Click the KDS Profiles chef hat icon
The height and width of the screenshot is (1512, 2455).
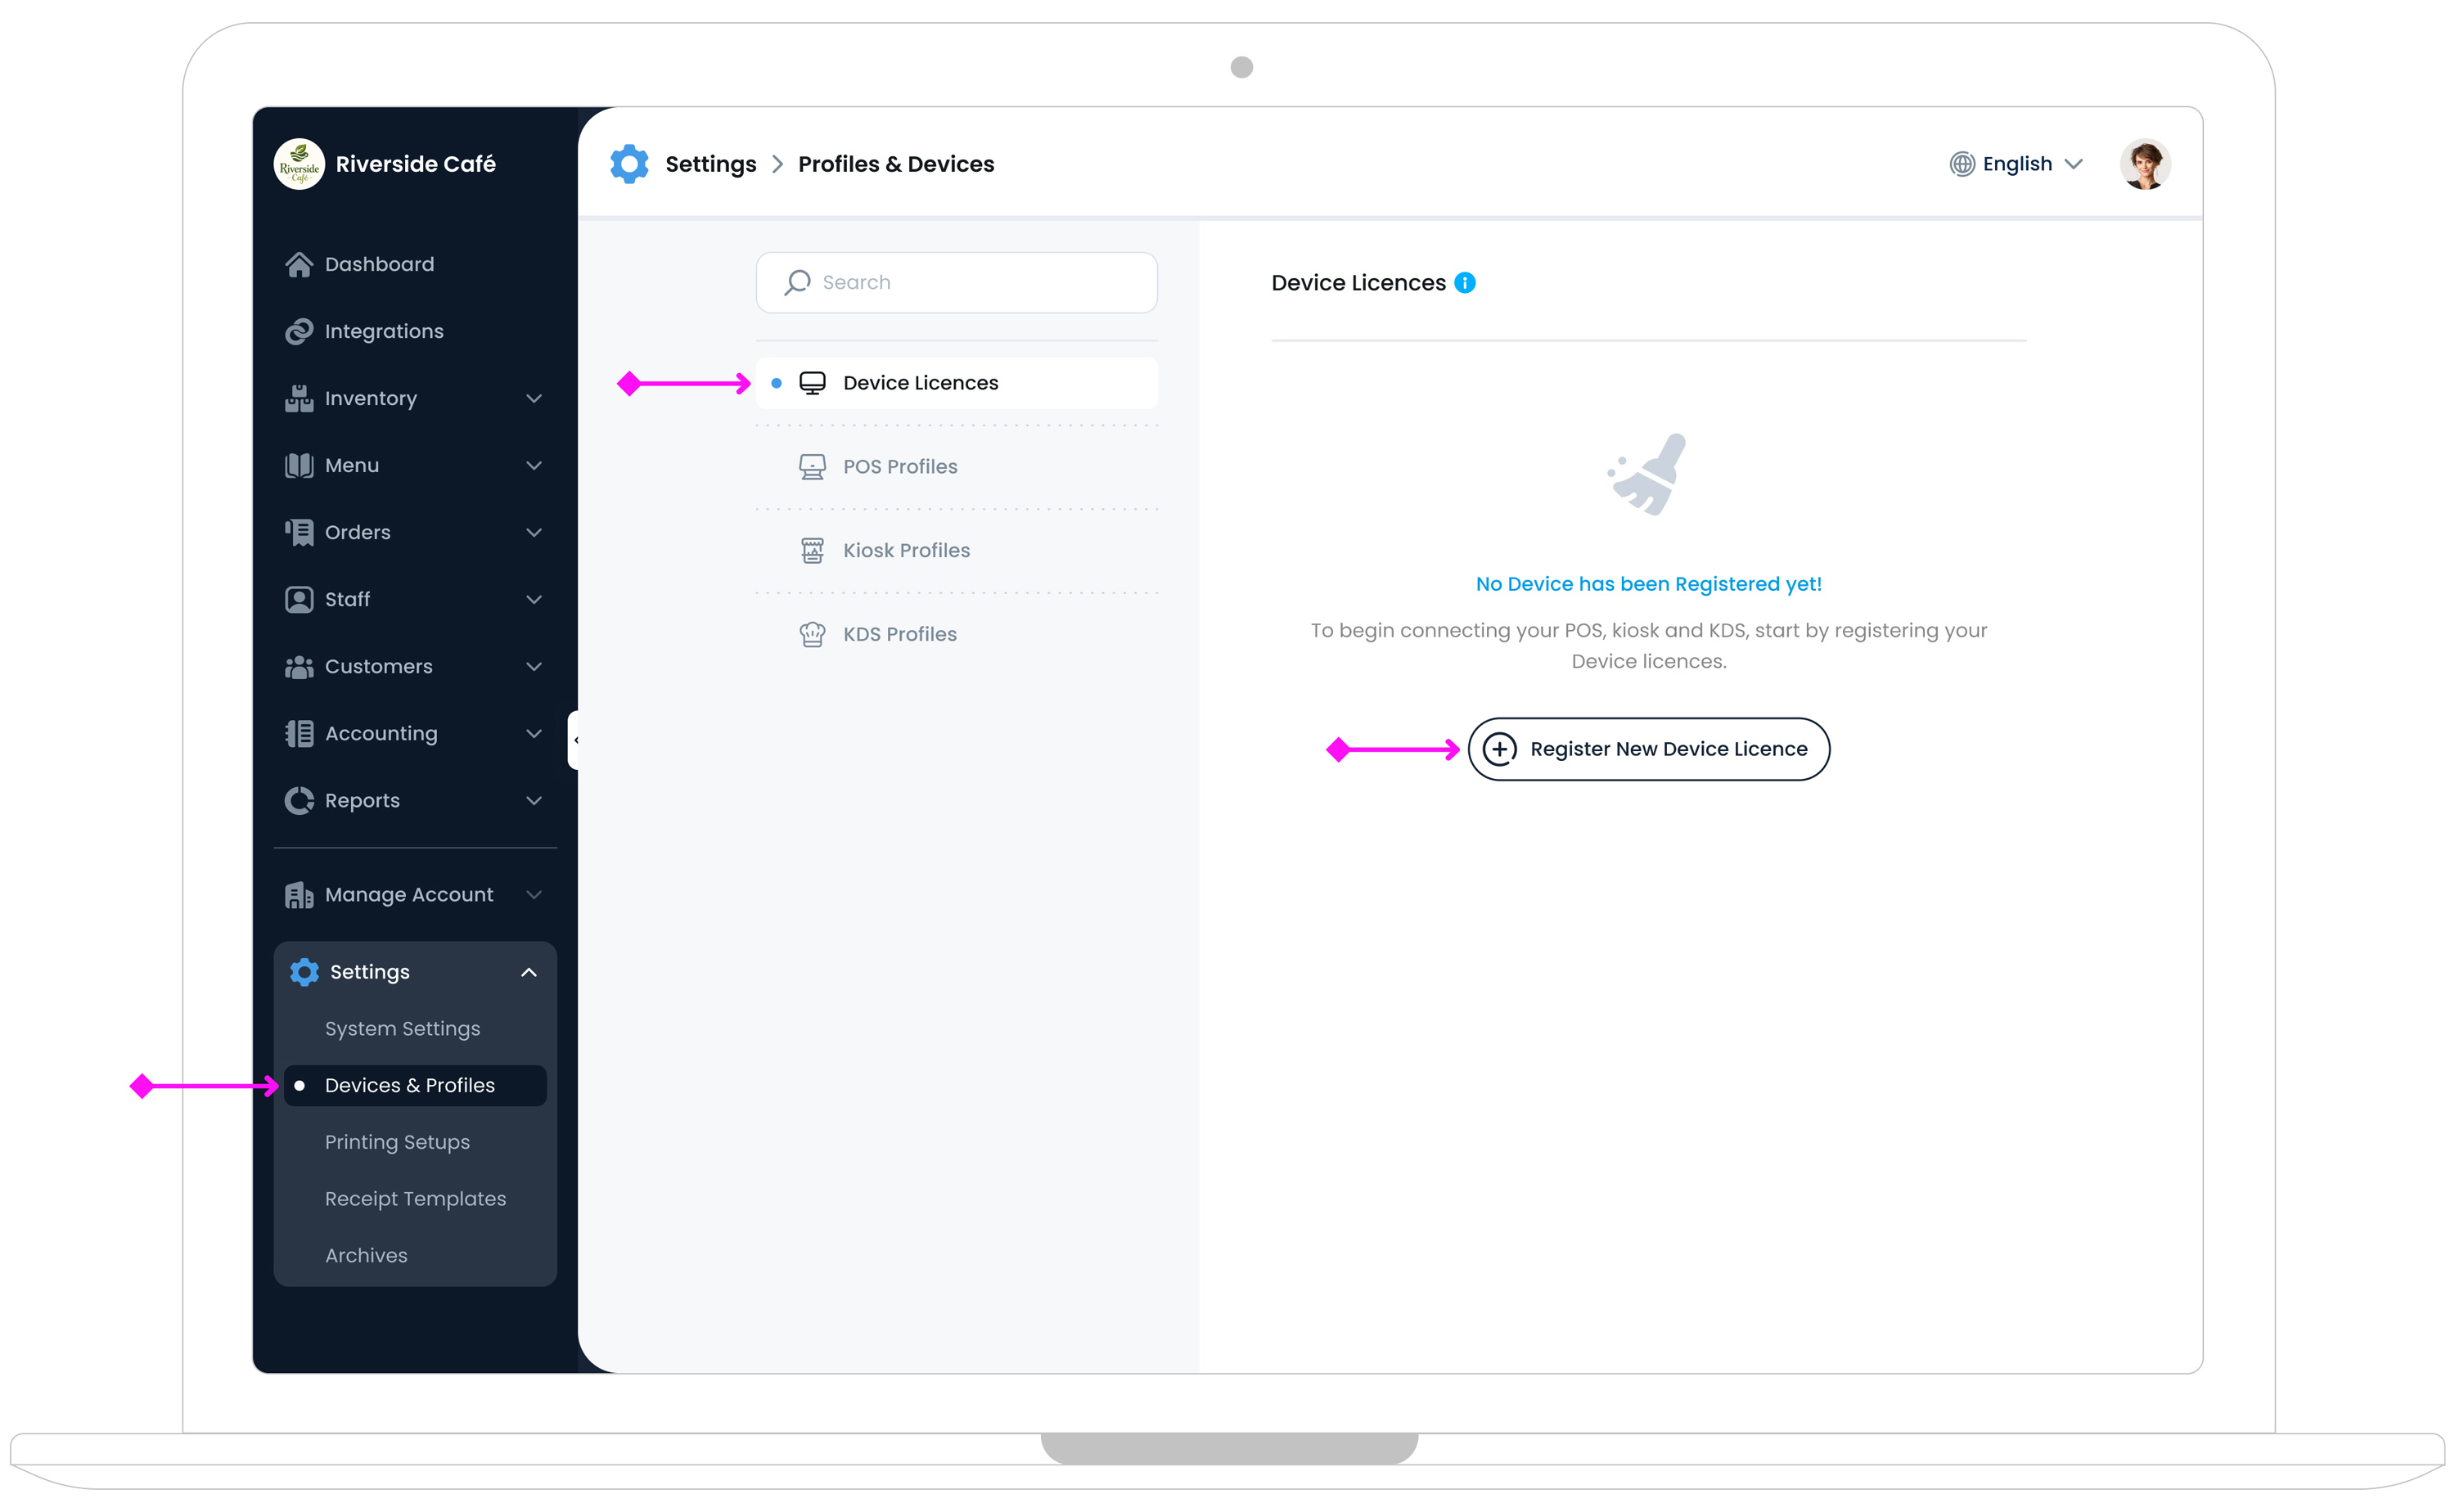click(812, 634)
